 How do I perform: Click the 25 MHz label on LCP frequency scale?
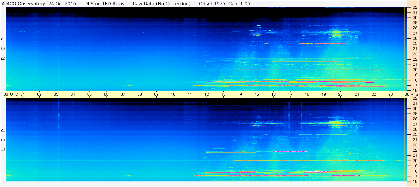point(415,134)
